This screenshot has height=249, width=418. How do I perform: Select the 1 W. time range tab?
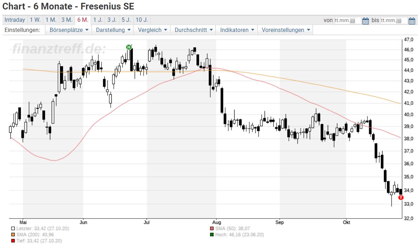(35, 20)
